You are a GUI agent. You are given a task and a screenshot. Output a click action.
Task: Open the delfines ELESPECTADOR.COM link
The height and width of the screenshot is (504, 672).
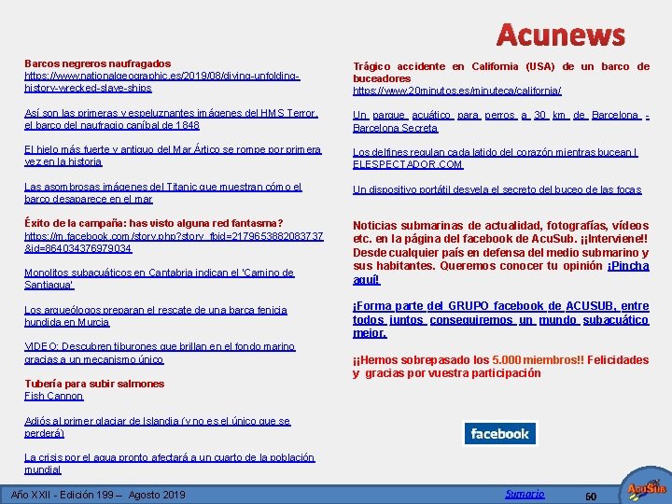tap(496, 158)
